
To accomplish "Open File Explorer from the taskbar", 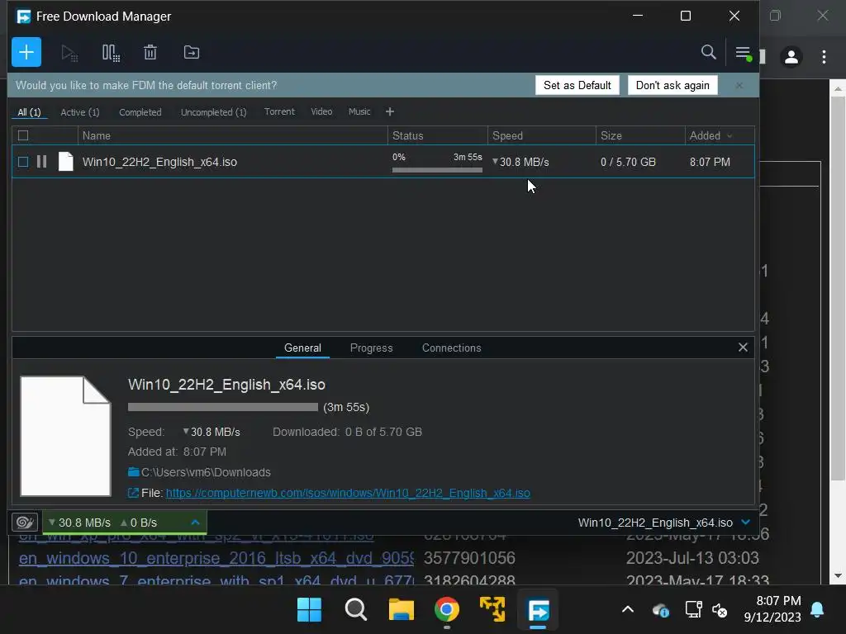I will tap(402, 610).
